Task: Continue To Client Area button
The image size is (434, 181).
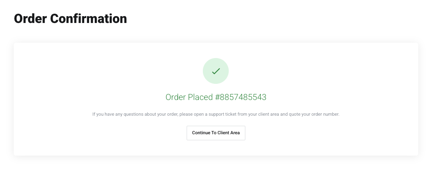Action: pos(216,133)
